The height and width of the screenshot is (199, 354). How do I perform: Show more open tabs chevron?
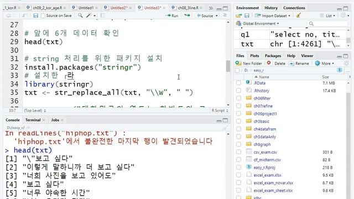click(211, 8)
